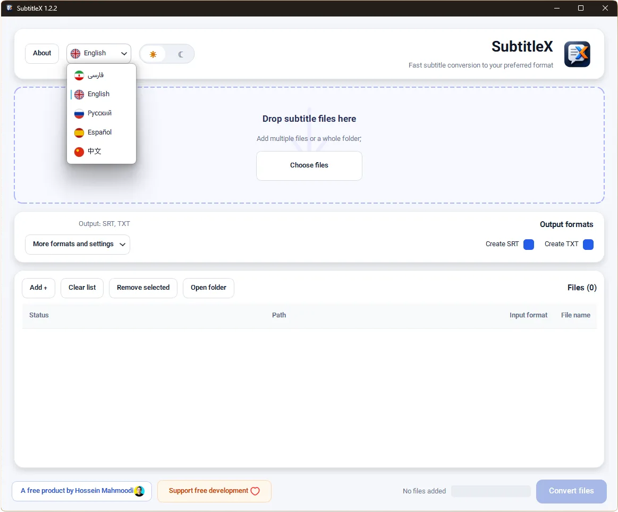The image size is (618, 512).
Task: Click the conversion progress bar
Action: tap(490, 491)
